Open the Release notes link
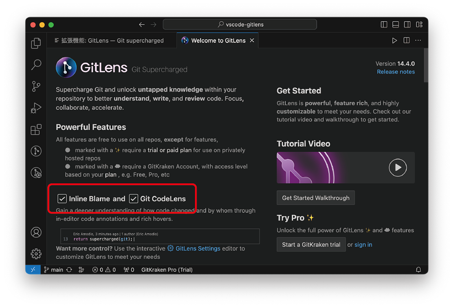This screenshot has height=308, width=453. click(x=396, y=71)
